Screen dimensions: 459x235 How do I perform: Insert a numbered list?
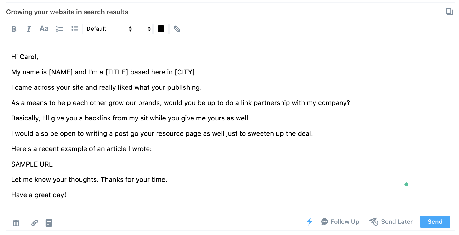click(59, 29)
